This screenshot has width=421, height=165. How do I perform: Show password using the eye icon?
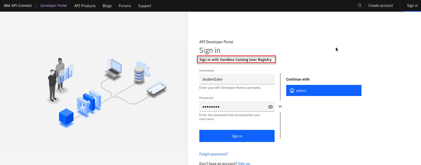pos(270,107)
